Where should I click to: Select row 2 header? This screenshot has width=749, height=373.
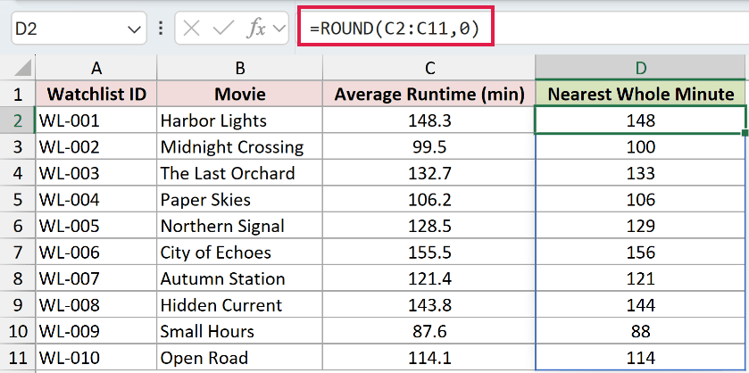[18, 120]
